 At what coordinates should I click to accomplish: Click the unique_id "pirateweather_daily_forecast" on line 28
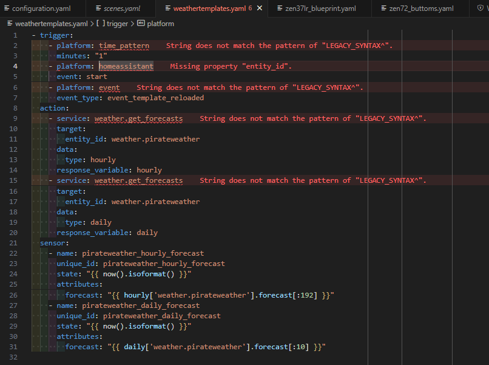pyautogui.click(x=162, y=316)
